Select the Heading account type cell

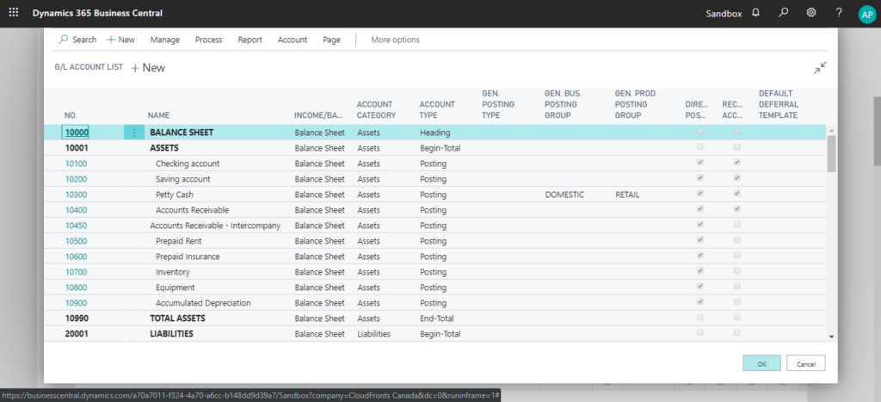tap(434, 133)
